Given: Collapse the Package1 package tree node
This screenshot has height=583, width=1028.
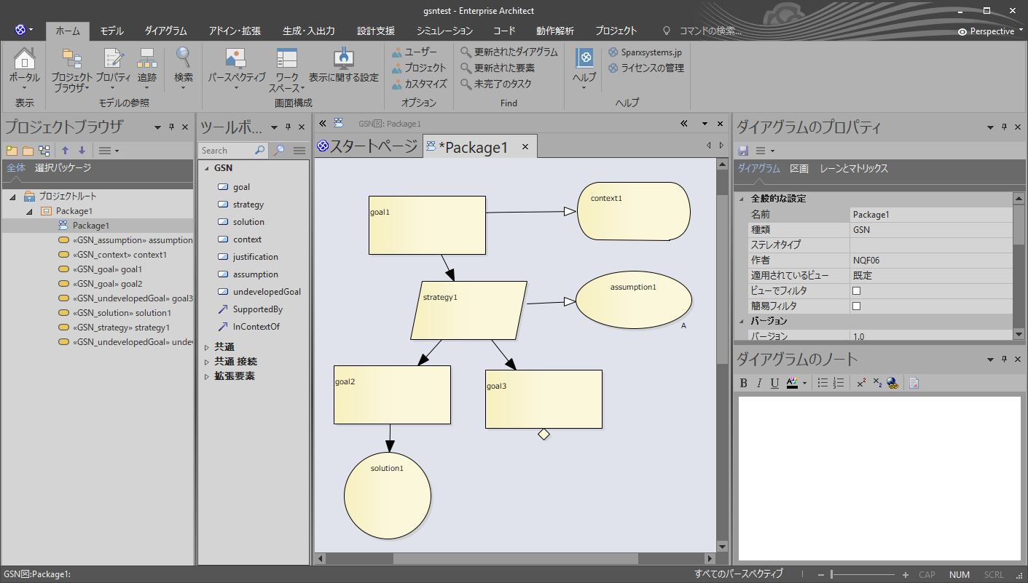Looking at the screenshot, I should [x=29, y=211].
